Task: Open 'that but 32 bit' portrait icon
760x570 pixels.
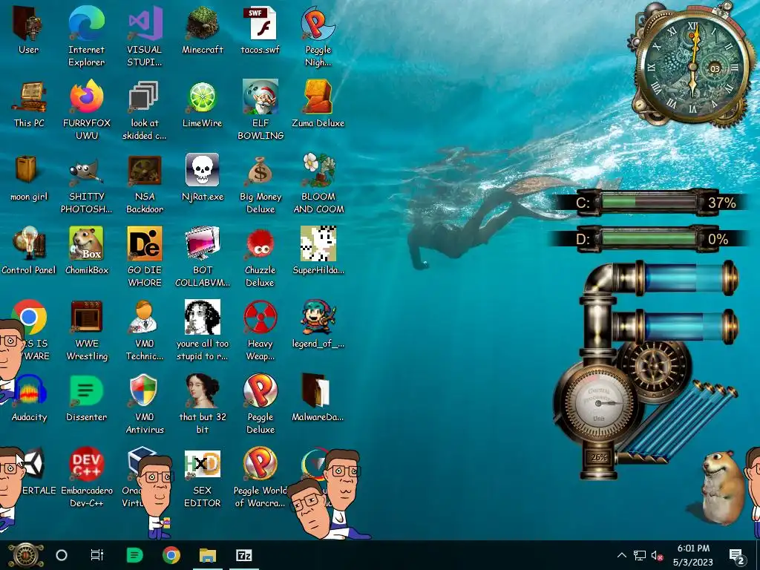Action: pyautogui.click(x=203, y=404)
